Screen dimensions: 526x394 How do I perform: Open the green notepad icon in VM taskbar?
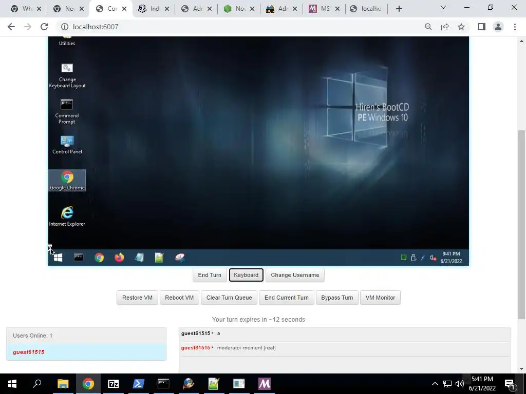click(159, 258)
